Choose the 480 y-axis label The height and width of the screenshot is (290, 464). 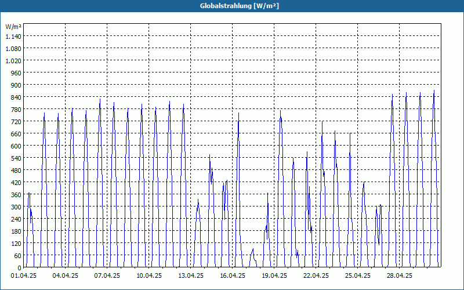[x=16, y=171]
